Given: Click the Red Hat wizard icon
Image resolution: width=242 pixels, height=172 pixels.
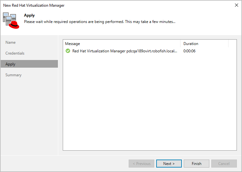Looking at the screenshot, I should 11,20.
